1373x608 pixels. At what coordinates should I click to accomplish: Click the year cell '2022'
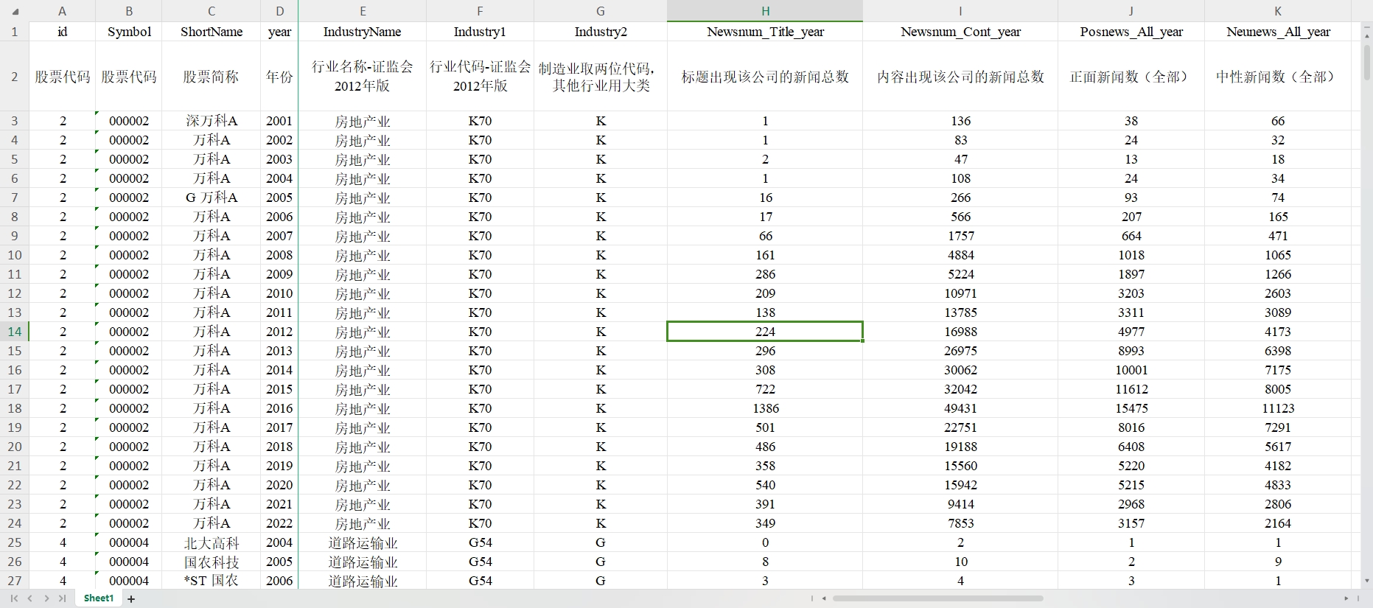point(279,523)
